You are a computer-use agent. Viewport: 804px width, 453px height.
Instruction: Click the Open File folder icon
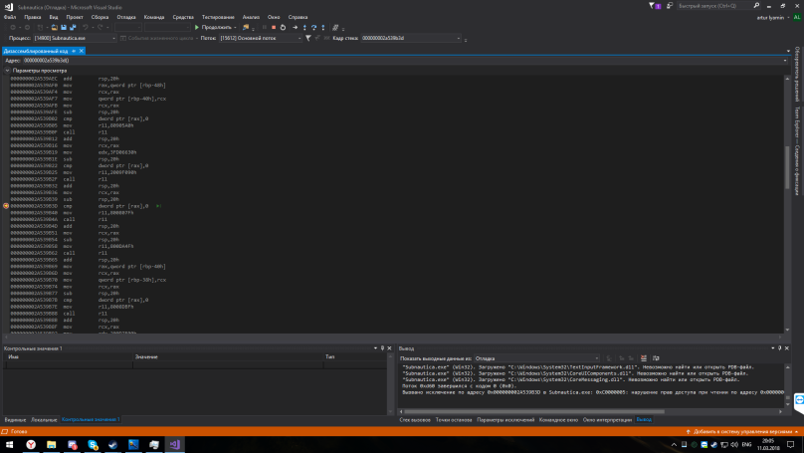pyautogui.click(x=55, y=27)
